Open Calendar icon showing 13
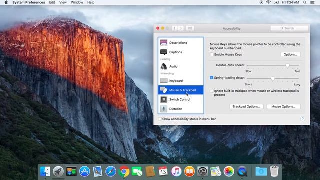This screenshot has width=320, height=180. pos(163,171)
